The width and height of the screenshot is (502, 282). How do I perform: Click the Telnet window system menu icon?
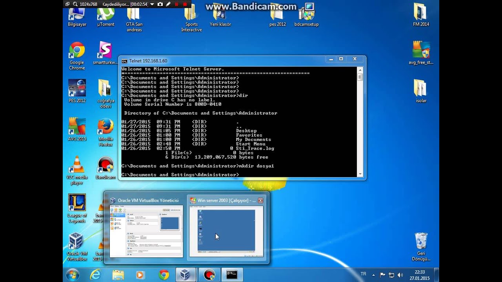pos(124,61)
